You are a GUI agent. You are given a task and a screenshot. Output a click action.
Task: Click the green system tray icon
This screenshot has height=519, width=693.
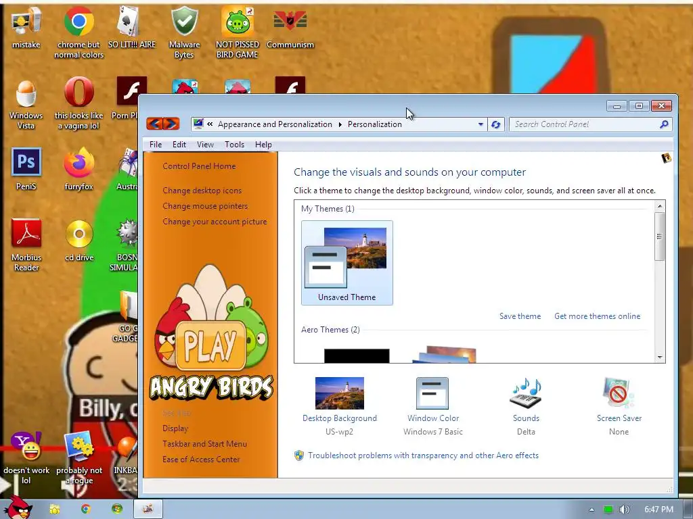(x=608, y=510)
